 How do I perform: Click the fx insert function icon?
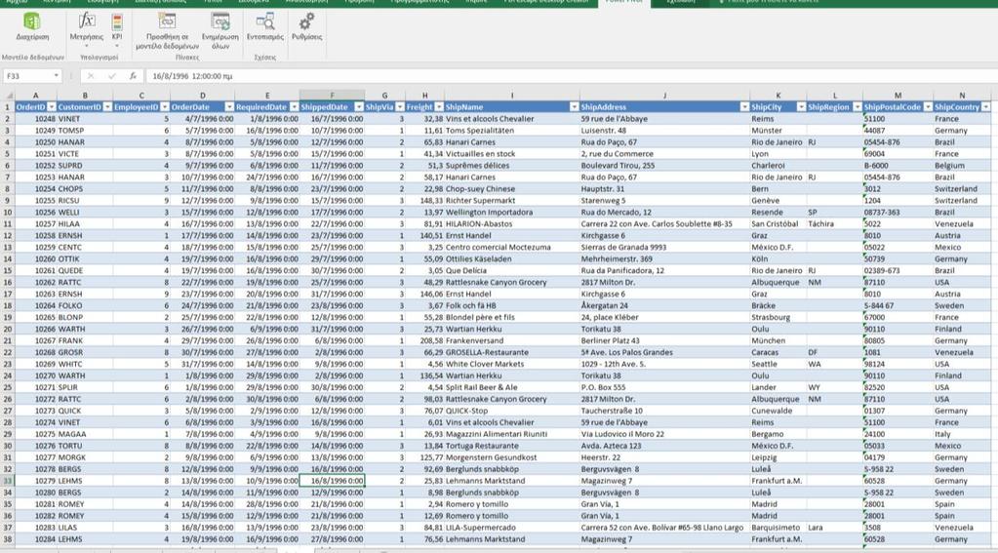click(133, 76)
